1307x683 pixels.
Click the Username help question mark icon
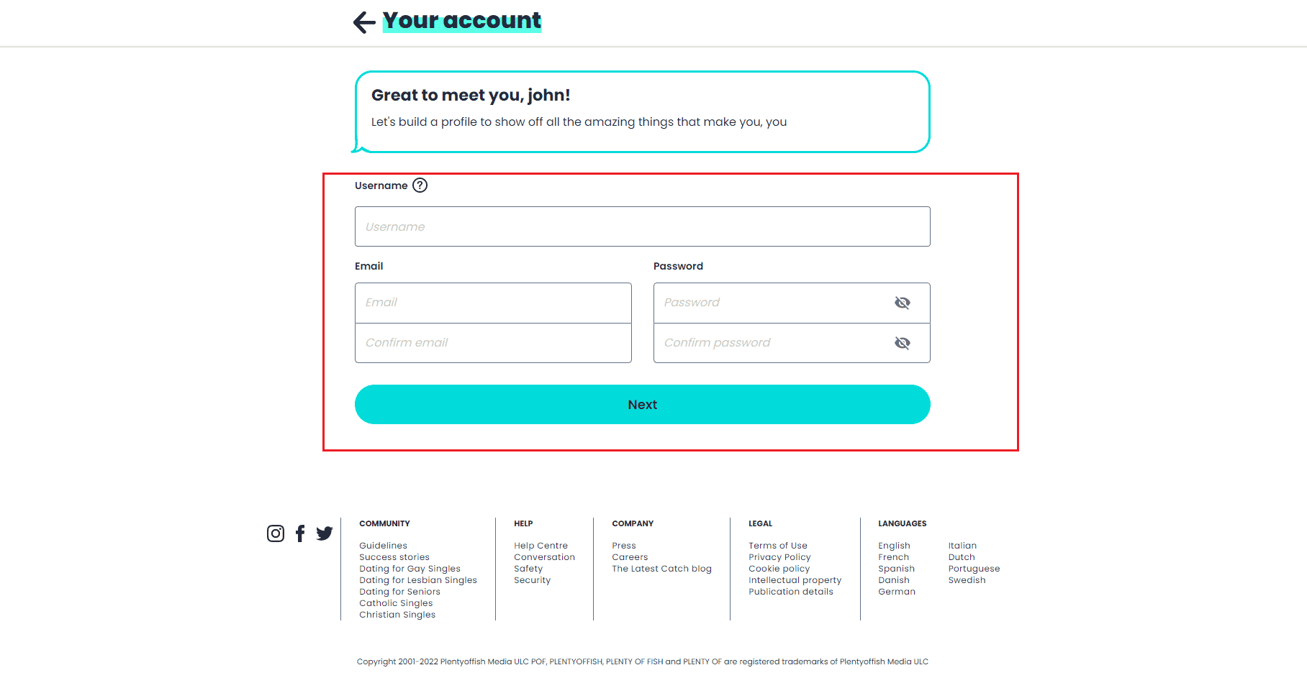pyautogui.click(x=420, y=185)
